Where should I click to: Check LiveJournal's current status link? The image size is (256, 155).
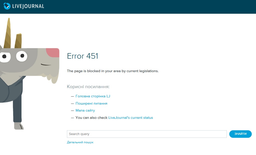[131, 118]
